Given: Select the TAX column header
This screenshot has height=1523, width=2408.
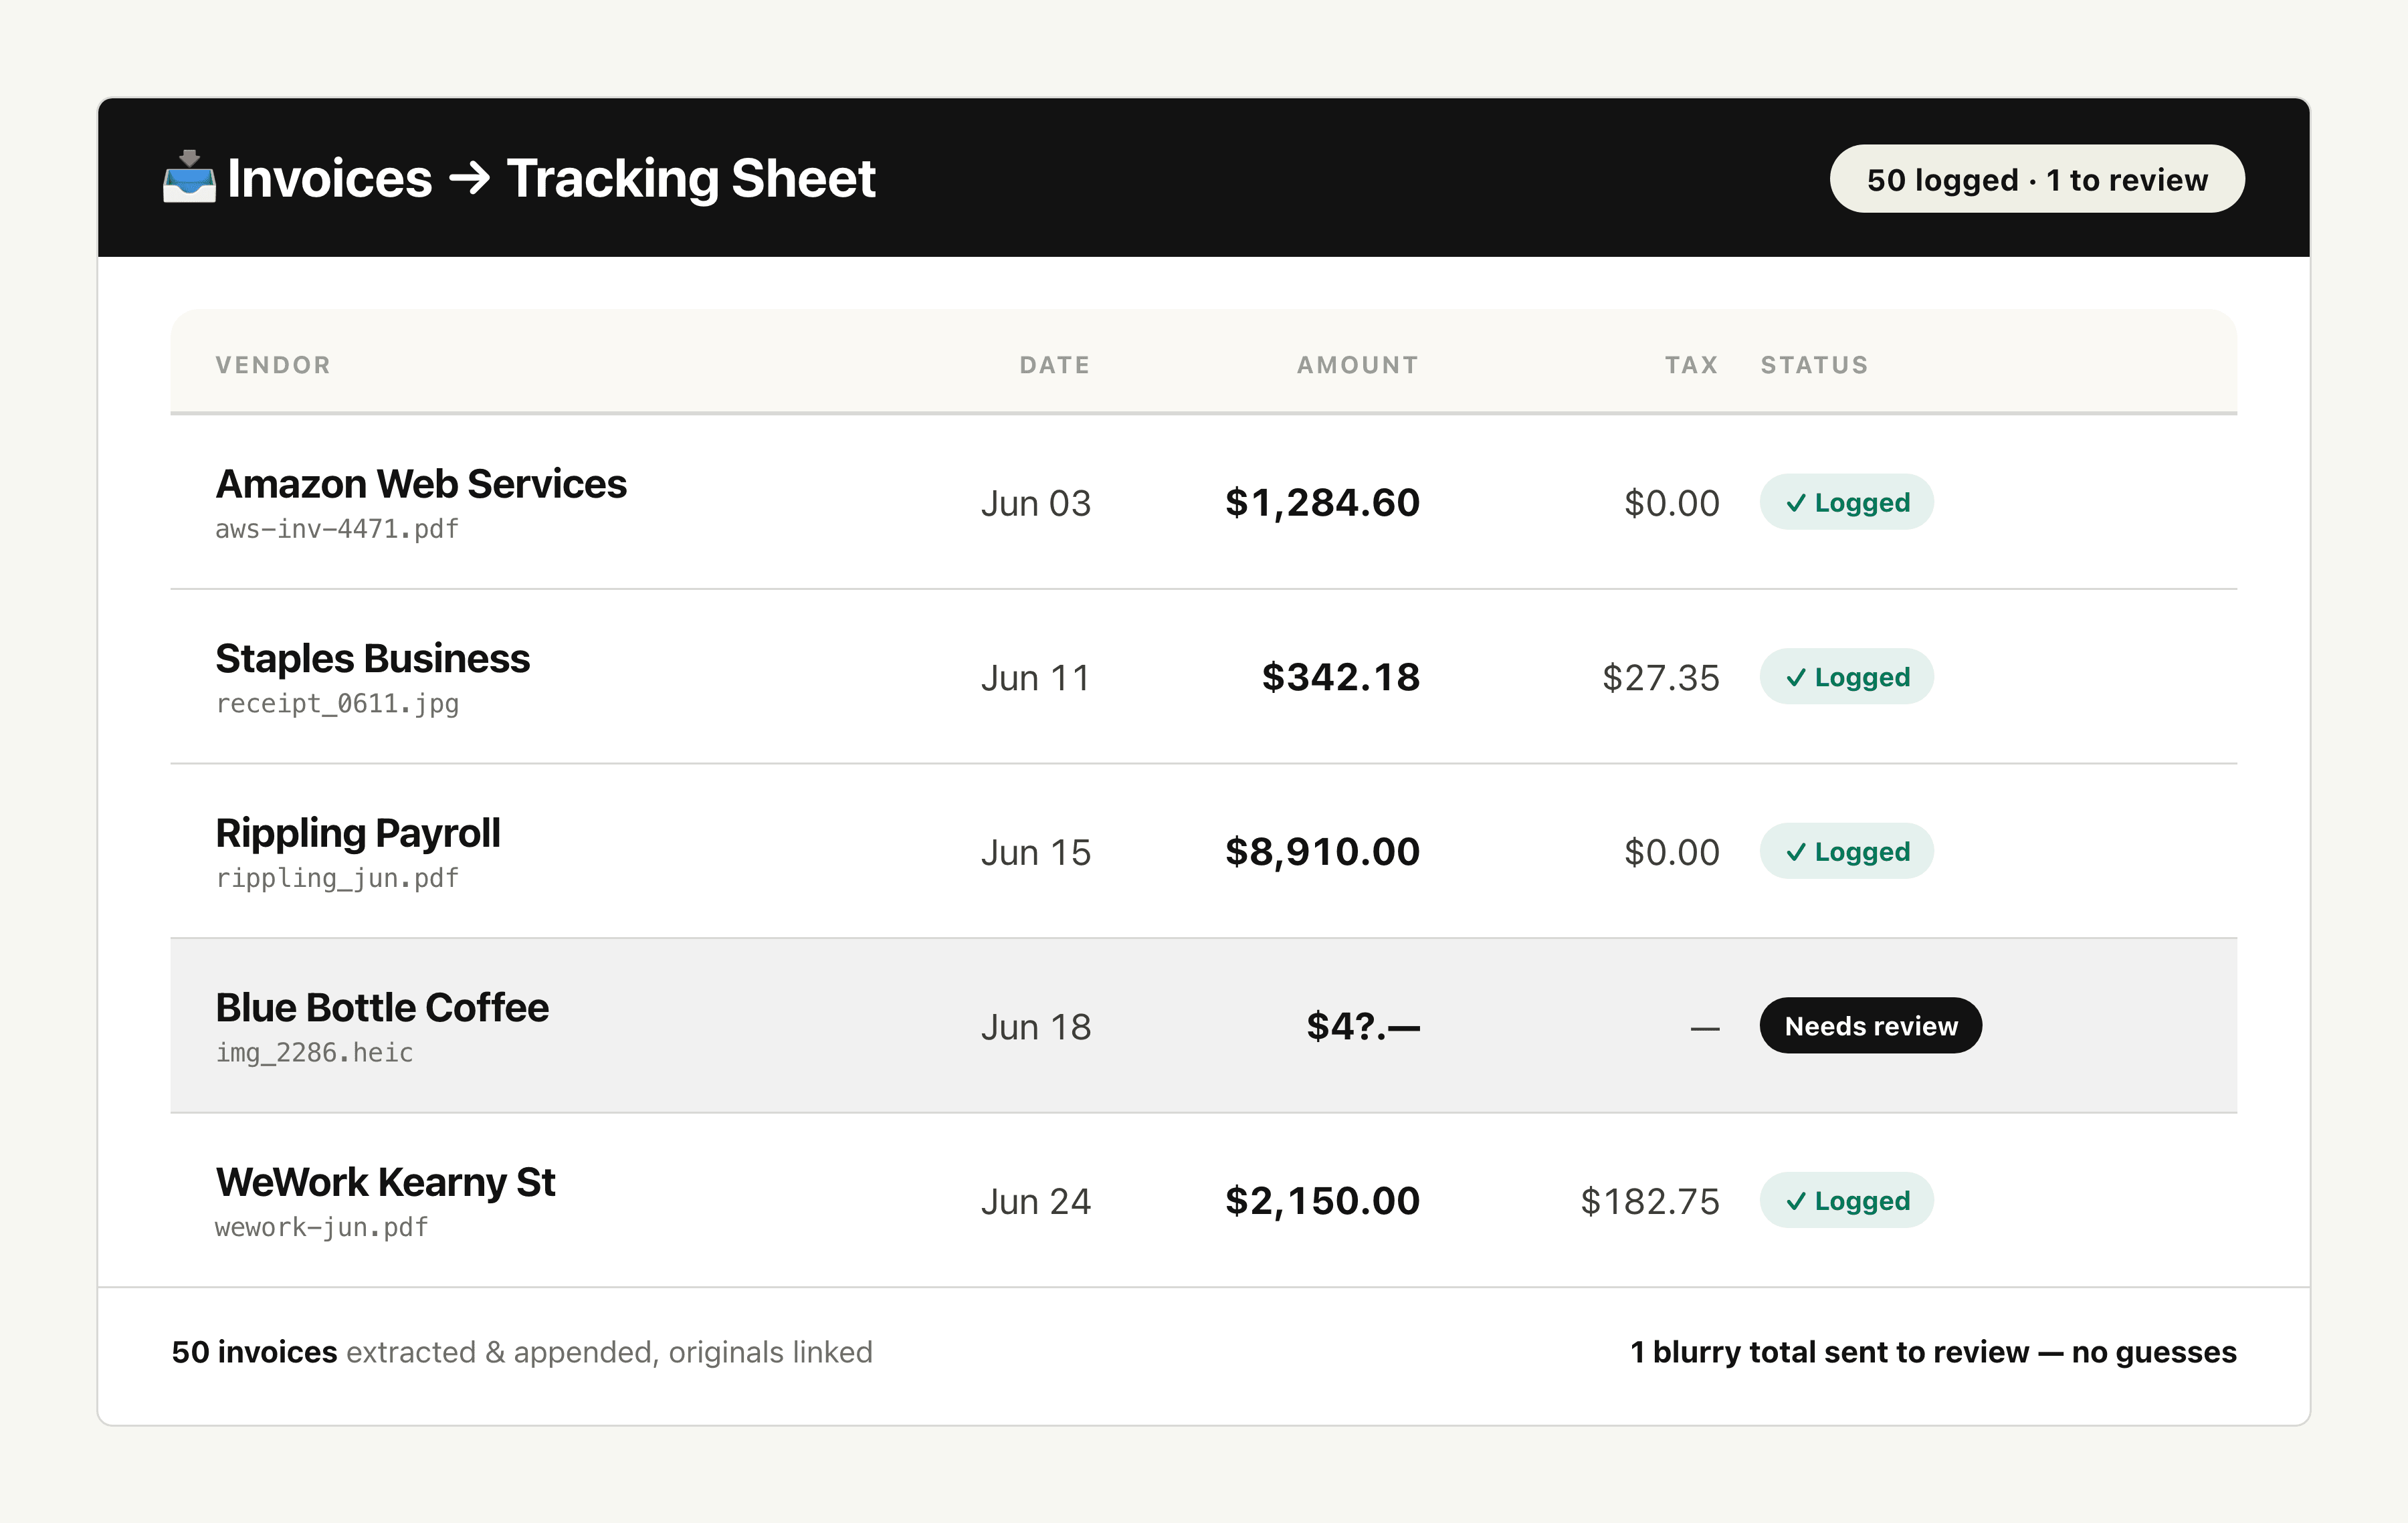Looking at the screenshot, I should pyautogui.click(x=1692, y=365).
